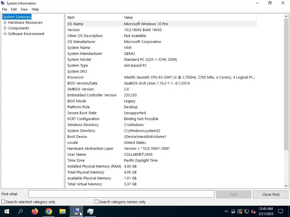Open the Windows Start menu
The height and width of the screenshot is (217, 290).
coord(7,211)
